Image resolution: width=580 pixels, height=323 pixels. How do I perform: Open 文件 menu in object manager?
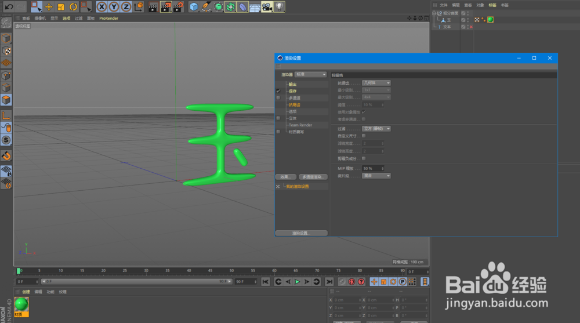tap(444, 5)
